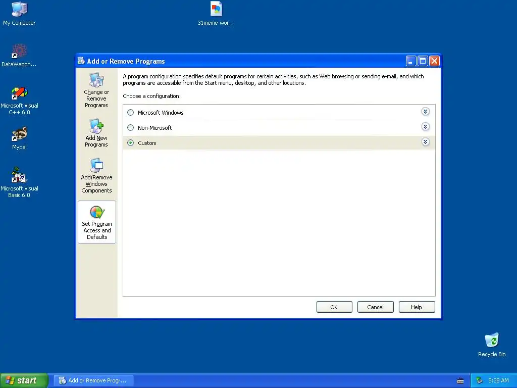517x388 pixels.
Task: Select the Microsoft Visual C++ 6.0 shortcut
Action: pyautogui.click(x=19, y=101)
